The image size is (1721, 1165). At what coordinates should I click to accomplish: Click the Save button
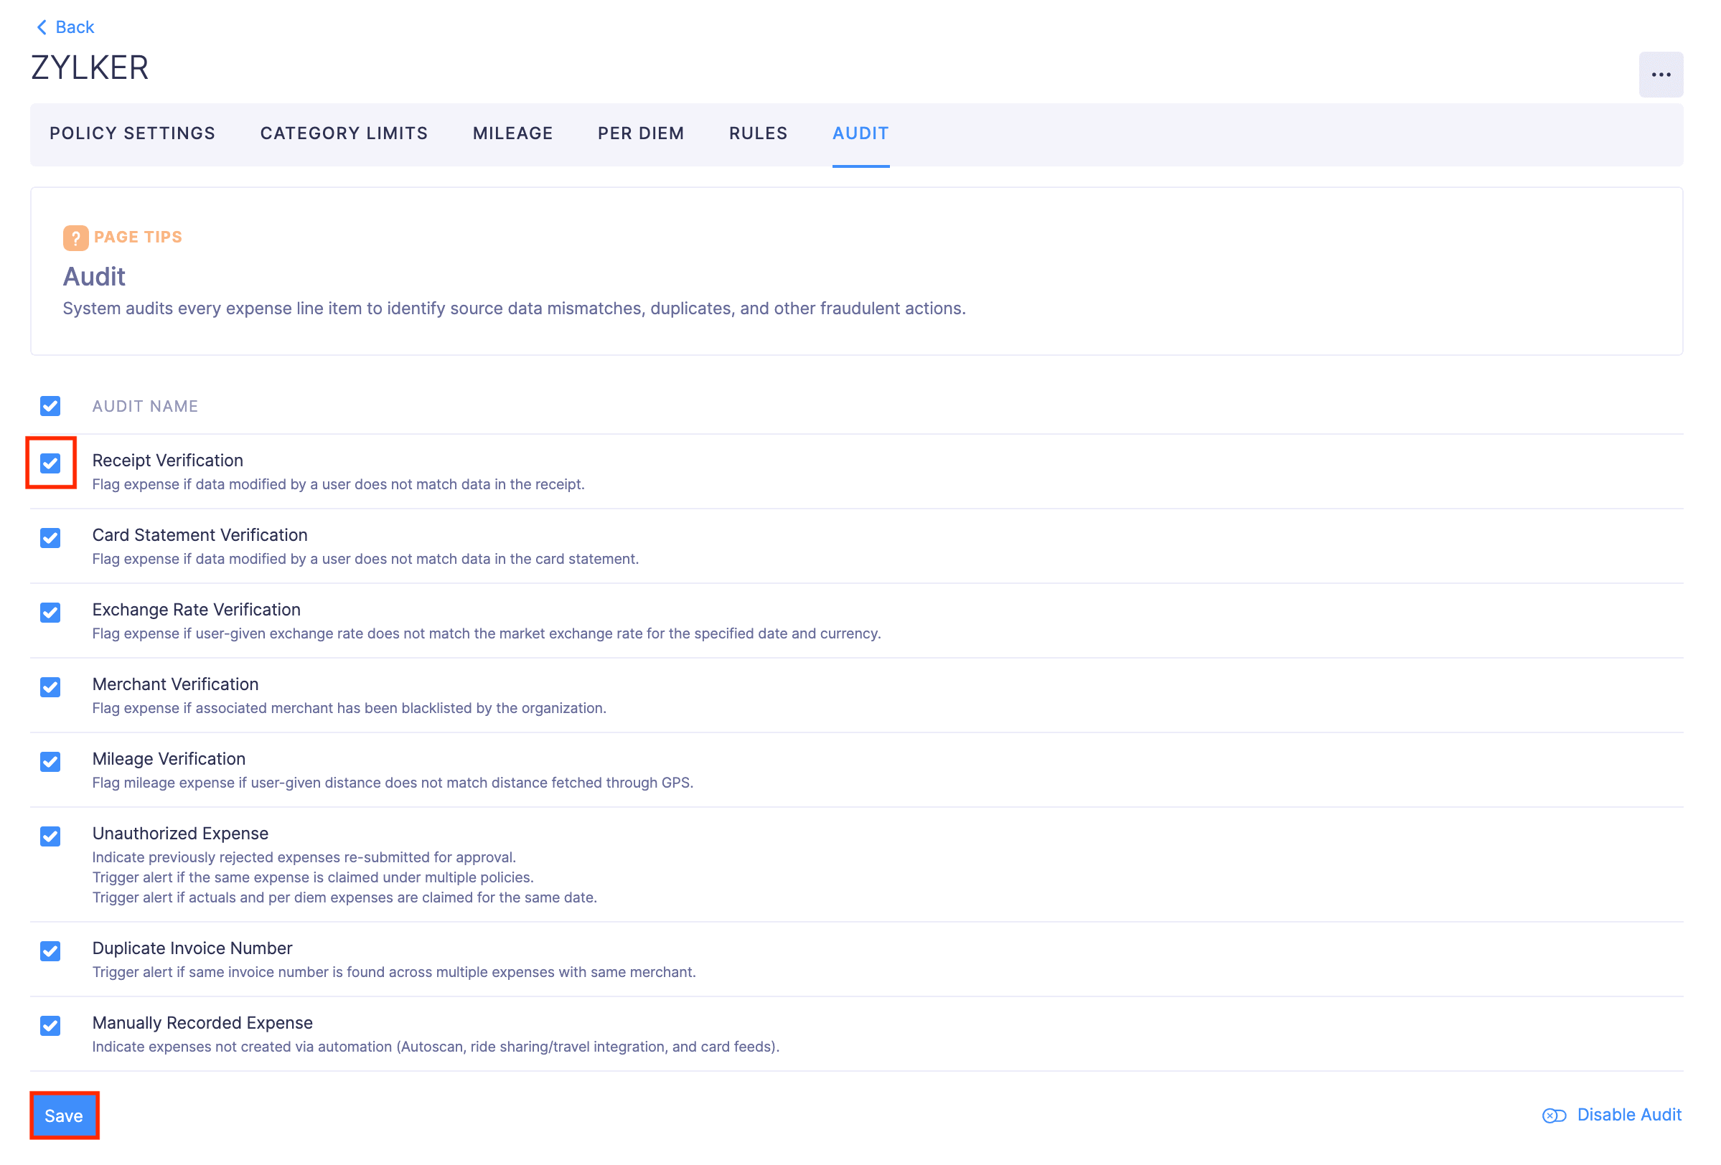tap(64, 1116)
